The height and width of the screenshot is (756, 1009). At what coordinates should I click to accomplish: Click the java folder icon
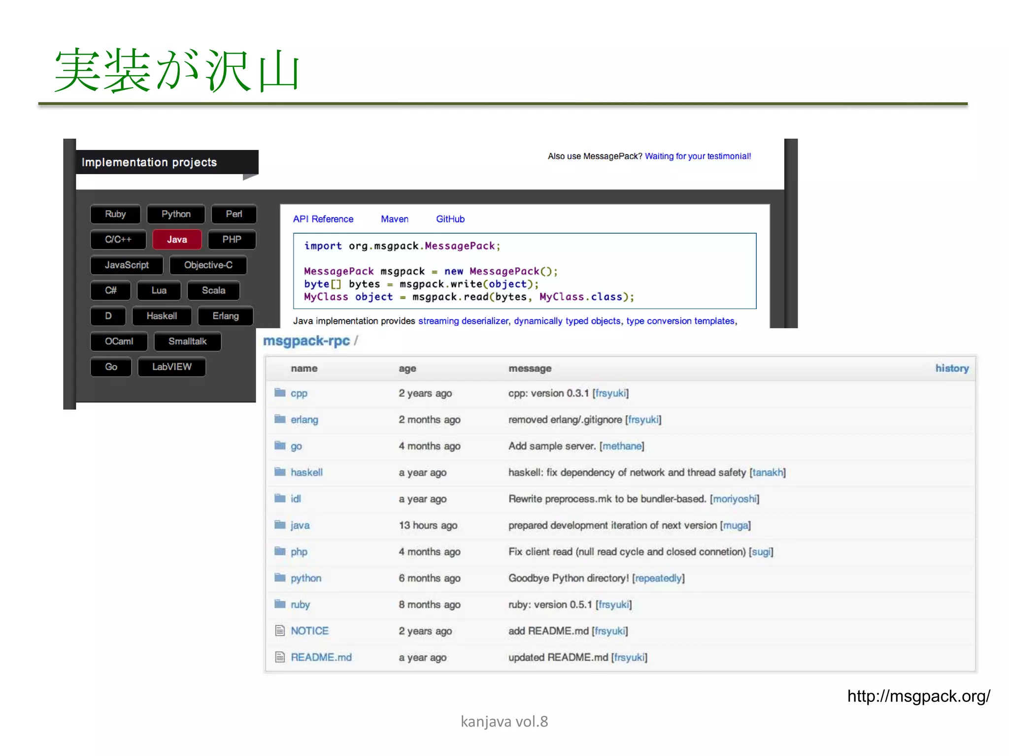280,525
